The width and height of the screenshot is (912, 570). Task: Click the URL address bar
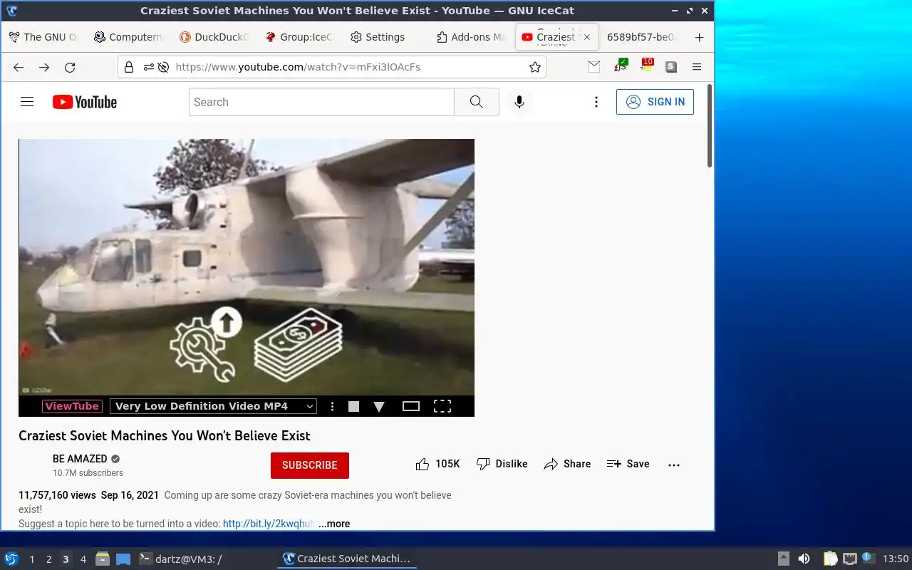(331, 67)
